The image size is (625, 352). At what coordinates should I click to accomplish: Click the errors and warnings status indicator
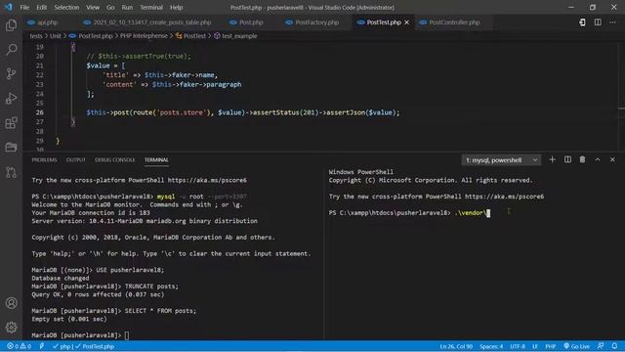pos(19,346)
